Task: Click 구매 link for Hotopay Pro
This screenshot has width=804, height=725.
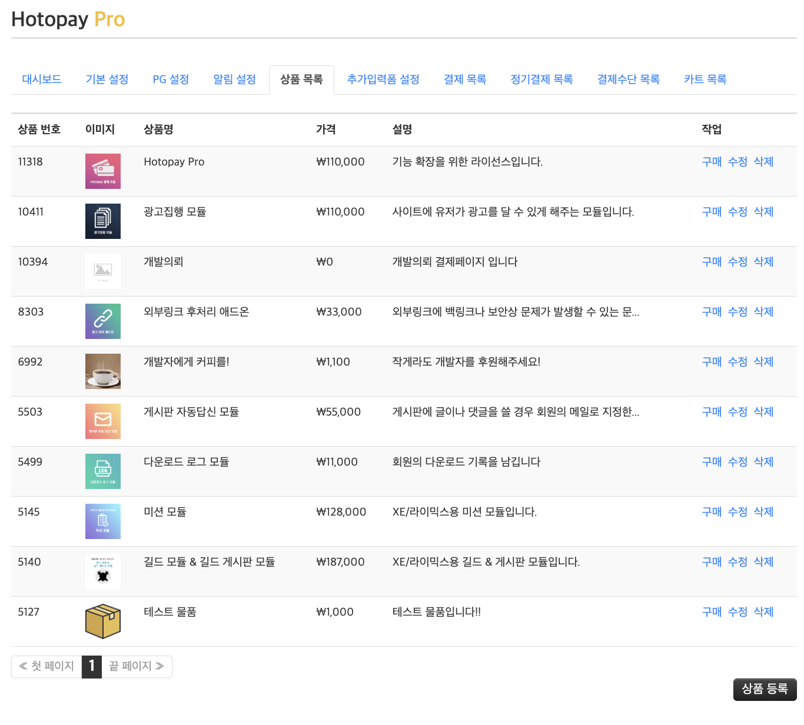Action: point(712,162)
